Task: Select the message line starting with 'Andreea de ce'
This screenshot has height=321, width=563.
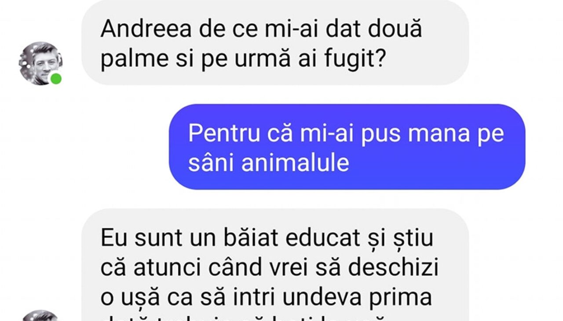Action: [261, 29]
